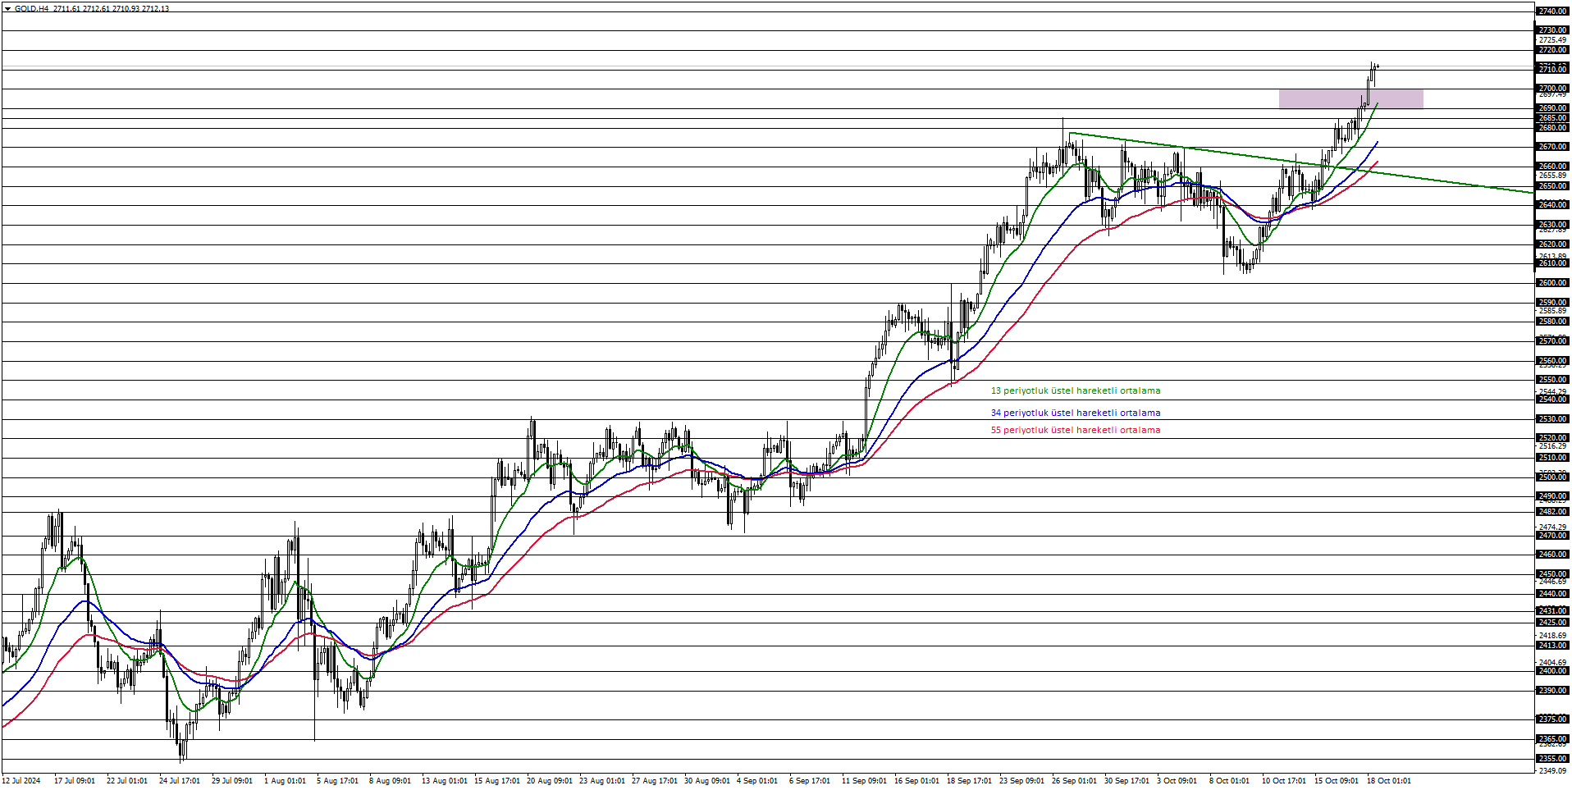The height and width of the screenshot is (790, 1572).
Task: Click the '55 periyotluk üstel hareketli ortalama' label
Action: (1076, 431)
